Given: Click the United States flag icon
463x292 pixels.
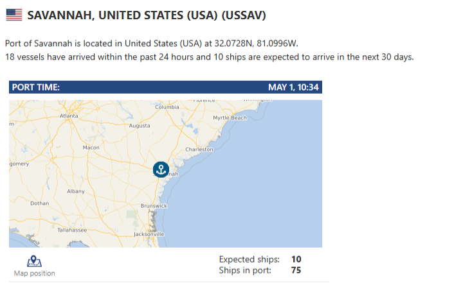Looking at the screenshot, I should click(x=14, y=15).
